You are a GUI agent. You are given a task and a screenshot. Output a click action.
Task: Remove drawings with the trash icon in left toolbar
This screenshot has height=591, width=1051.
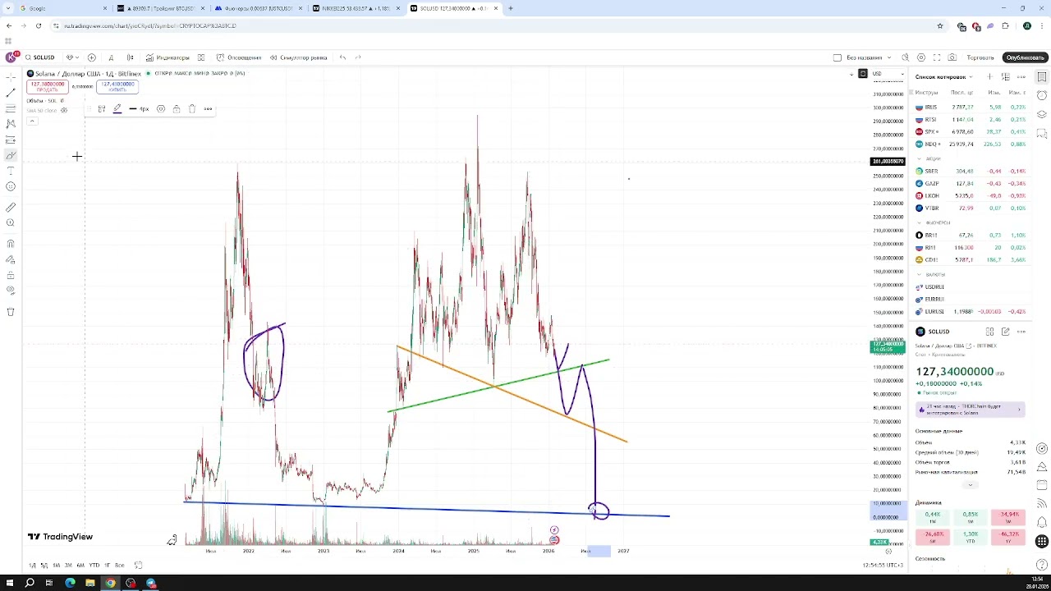(x=11, y=312)
